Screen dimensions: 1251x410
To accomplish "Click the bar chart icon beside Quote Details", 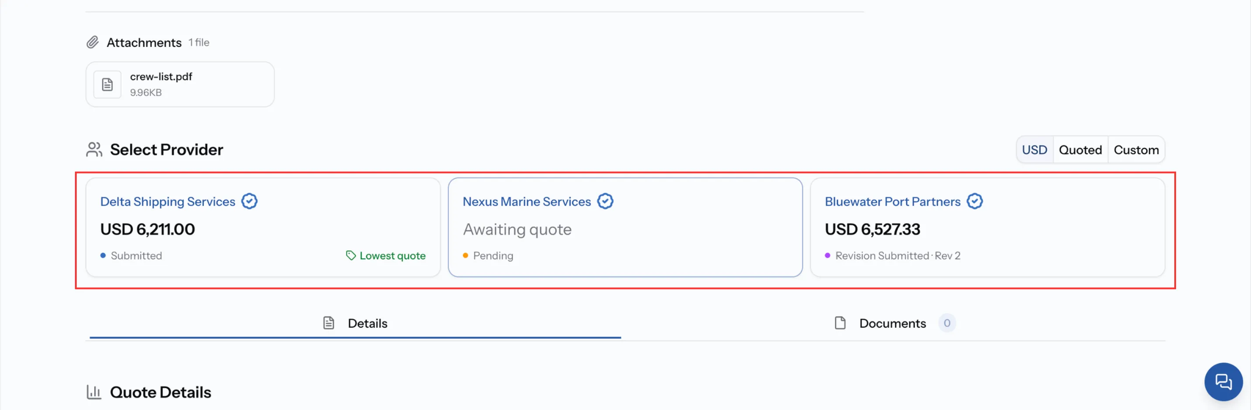I will tap(94, 392).
